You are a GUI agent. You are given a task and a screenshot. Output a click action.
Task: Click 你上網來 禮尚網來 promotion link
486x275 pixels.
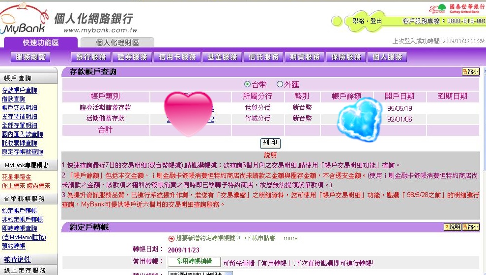pos(26,186)
